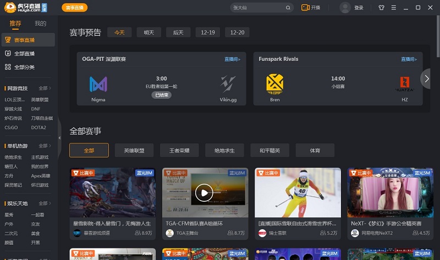Click the 暴雪游戏频道 channel avatar
This screenshot has height=260, width=440.
point(77,233)
